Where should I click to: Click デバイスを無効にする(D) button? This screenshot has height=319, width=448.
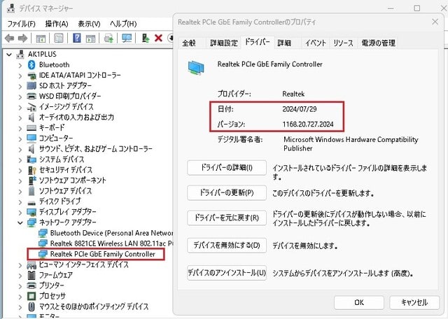(227, 246)
